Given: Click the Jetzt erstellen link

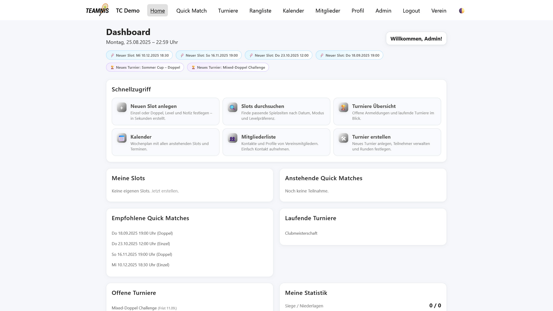Looking at the screenshot, I should 164,191.
